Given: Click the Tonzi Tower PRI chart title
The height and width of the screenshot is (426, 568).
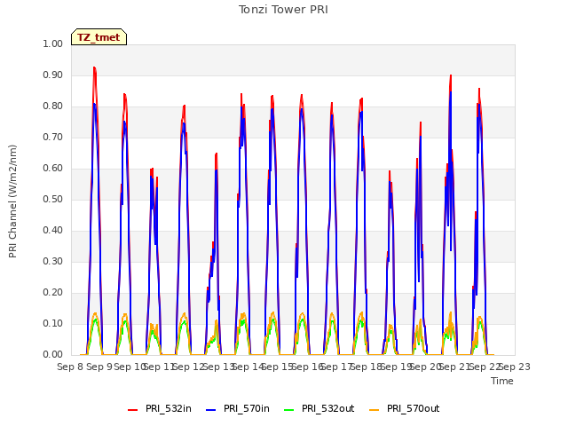Looking at the screenshot, I should click(283, 10).
